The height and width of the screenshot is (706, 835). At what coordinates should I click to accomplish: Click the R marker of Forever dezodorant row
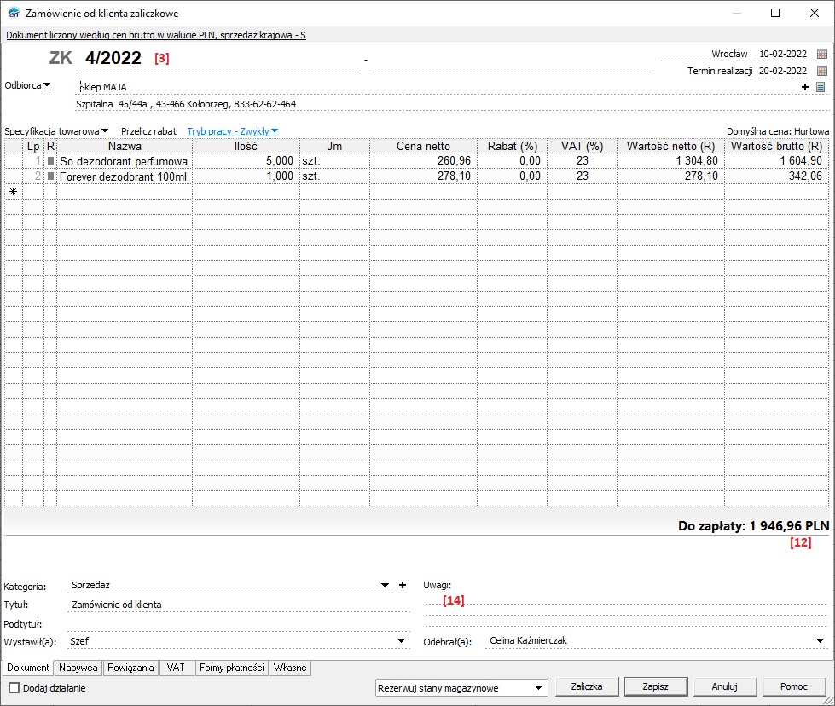click(50, 176)
